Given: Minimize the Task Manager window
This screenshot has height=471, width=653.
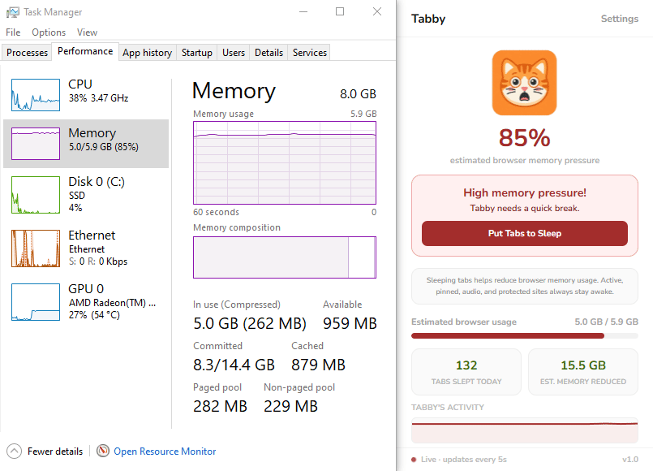Looking at the screenshot, I should click(x=303, y=11).
